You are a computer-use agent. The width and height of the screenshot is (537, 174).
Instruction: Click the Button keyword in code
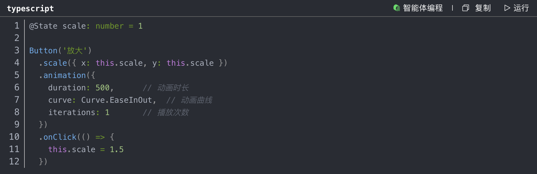[43, 51]
